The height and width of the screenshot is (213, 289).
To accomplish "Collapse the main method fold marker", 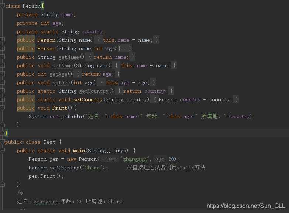I will tap(2, 151).
